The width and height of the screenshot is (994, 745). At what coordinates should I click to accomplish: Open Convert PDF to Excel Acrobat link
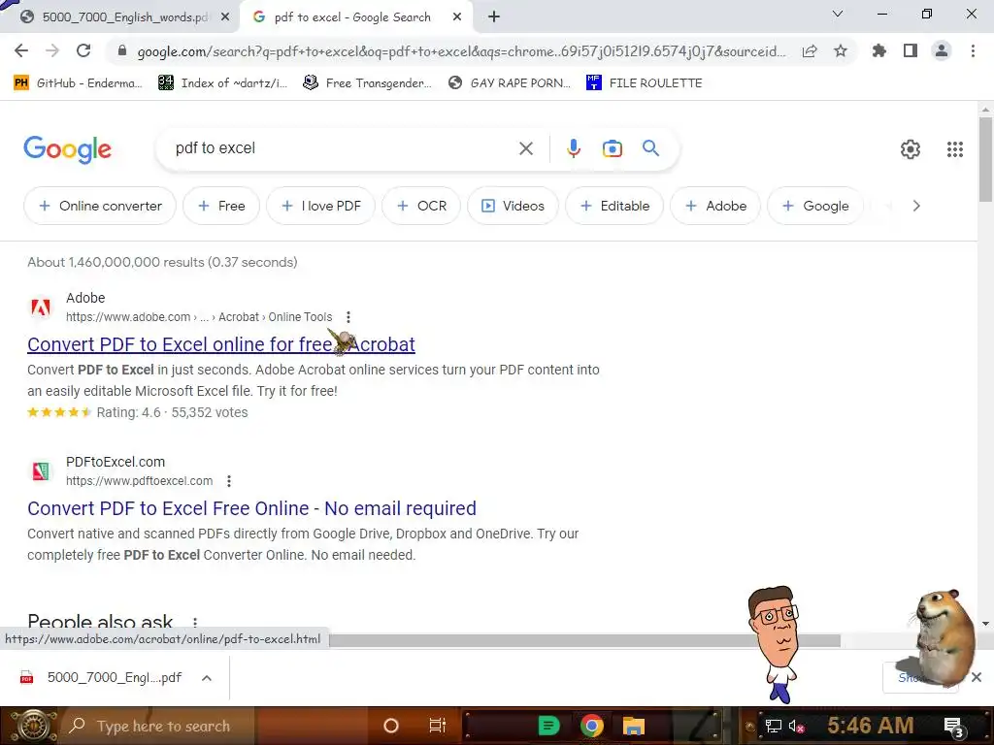pyautogui.click(x=221, y=344)
